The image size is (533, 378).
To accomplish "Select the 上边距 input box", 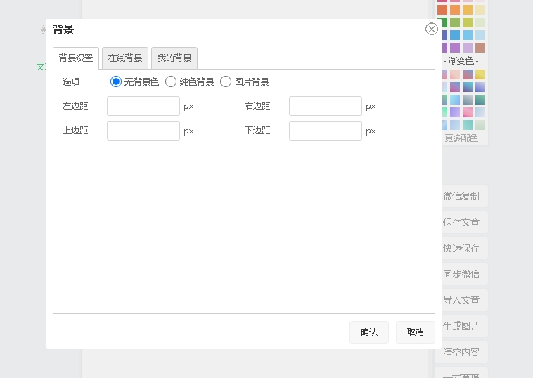I will [143, 131].
